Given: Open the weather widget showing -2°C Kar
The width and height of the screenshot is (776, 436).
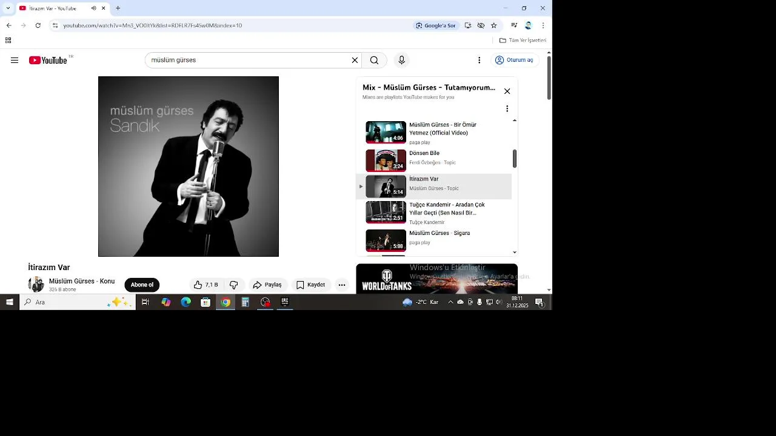Looking at the screenshot, I should tap(421, 302).
